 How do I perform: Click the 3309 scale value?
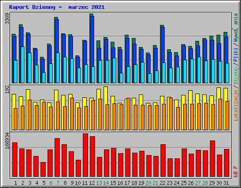pos(7,19)
